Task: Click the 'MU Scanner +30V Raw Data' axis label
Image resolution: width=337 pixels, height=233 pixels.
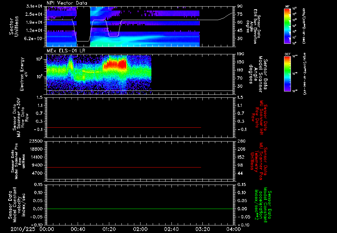Action: (x=20, y=117)
